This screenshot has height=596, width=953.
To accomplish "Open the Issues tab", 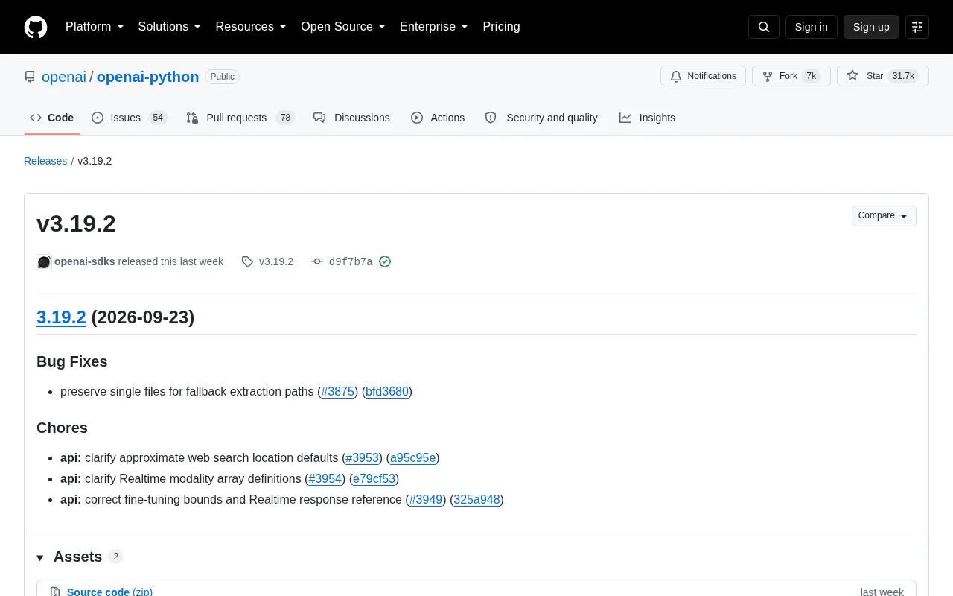I will [130, 118].
